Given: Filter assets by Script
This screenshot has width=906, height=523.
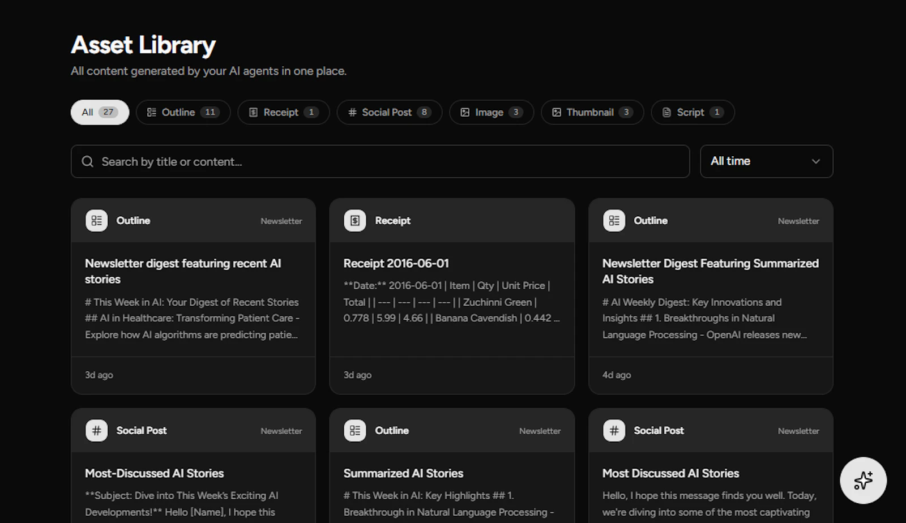Looking at the screenshot, I should pyautogui.click(x=693, y=112).
